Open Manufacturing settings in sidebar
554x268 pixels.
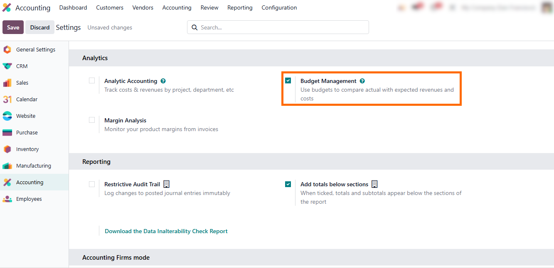point(33,166)
